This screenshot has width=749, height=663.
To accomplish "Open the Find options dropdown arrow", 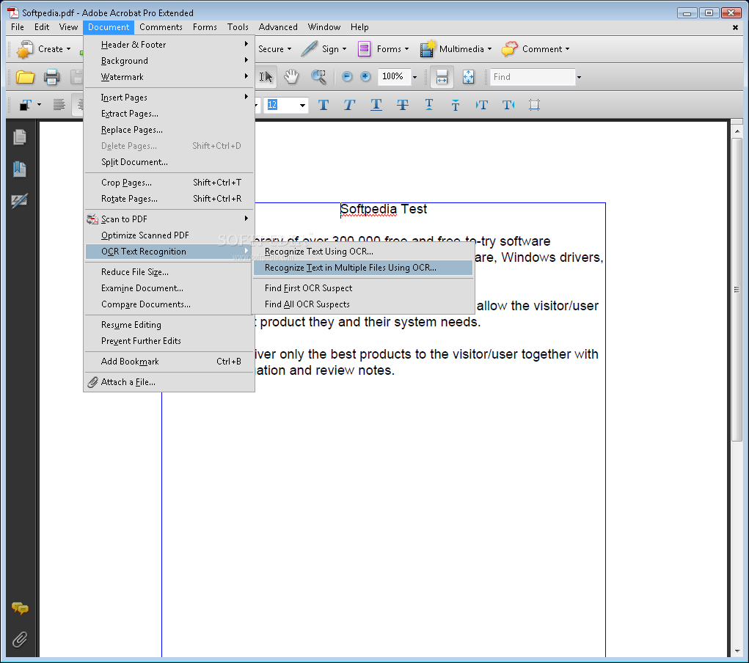I will click(579, 77).
